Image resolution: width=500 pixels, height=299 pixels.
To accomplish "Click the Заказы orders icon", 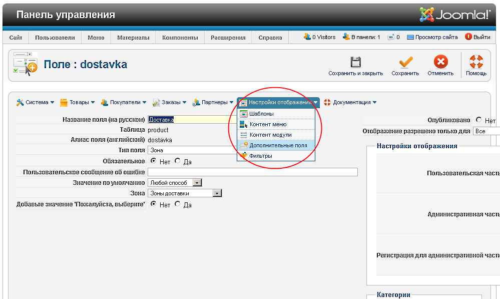I will tap(156, 103).
